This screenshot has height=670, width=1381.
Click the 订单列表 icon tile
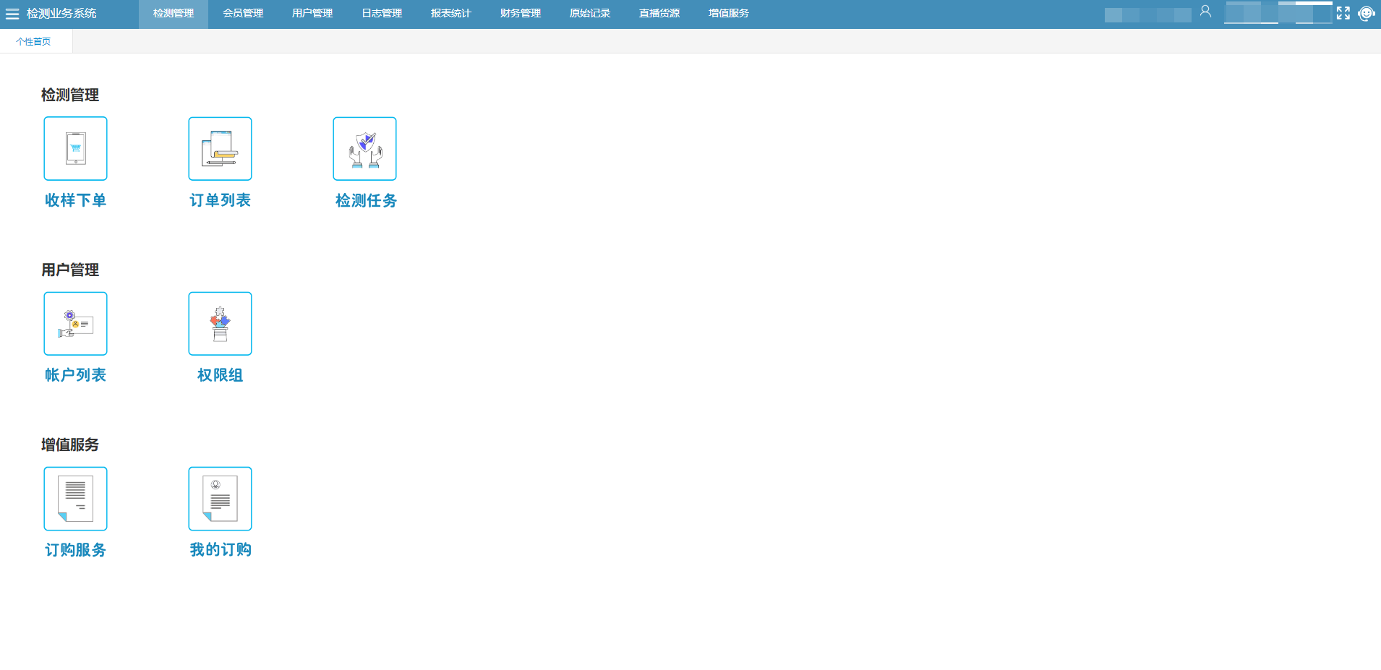pos(220,149)
